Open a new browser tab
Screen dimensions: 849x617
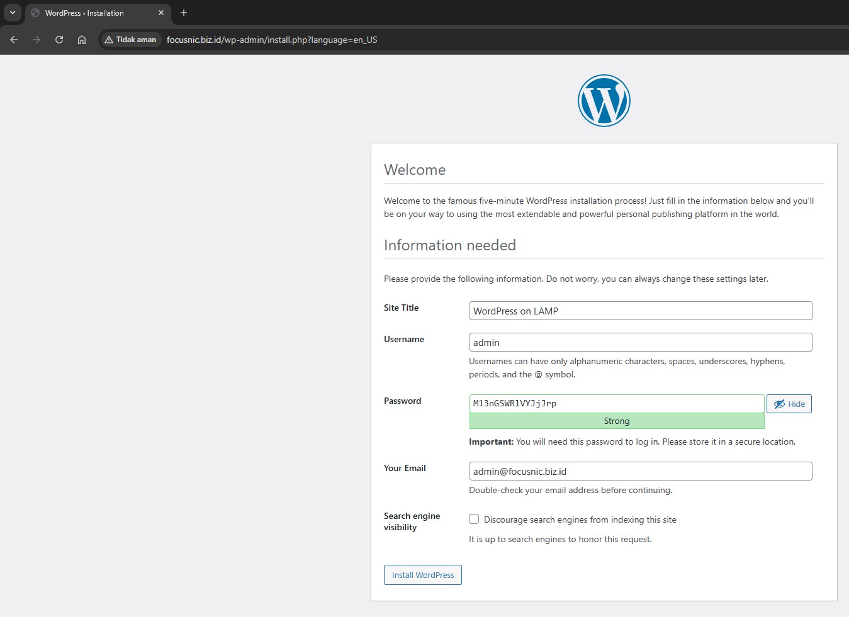(x=184, y=13)
